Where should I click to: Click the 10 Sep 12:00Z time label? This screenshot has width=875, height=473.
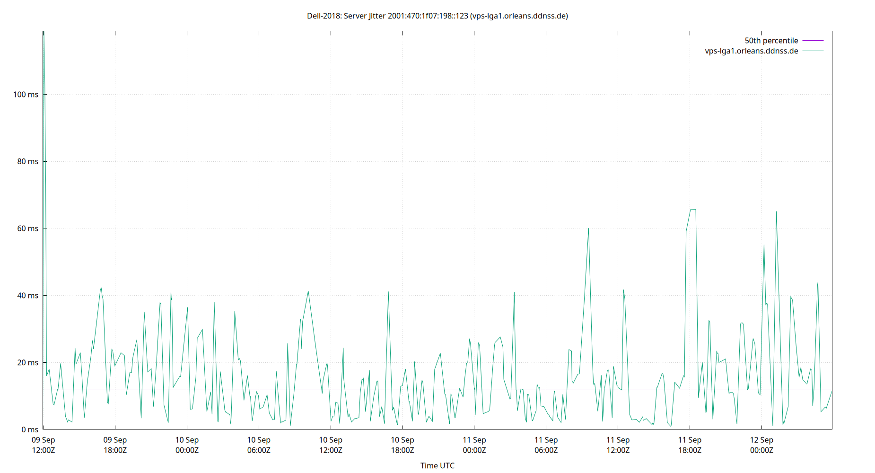click(331, 445)
